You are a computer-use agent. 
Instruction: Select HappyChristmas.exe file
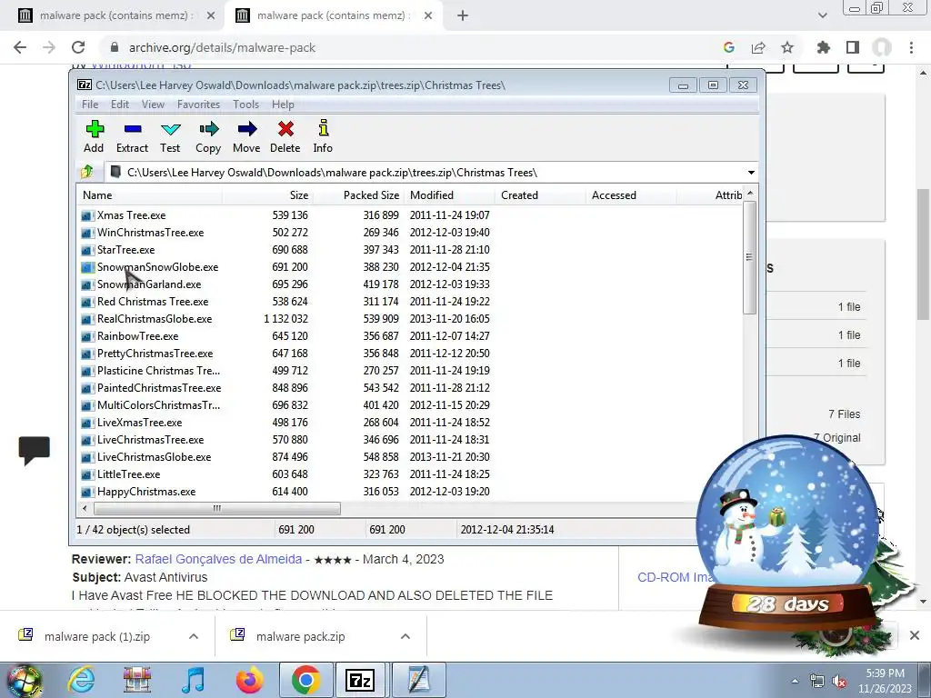(146, 492)
